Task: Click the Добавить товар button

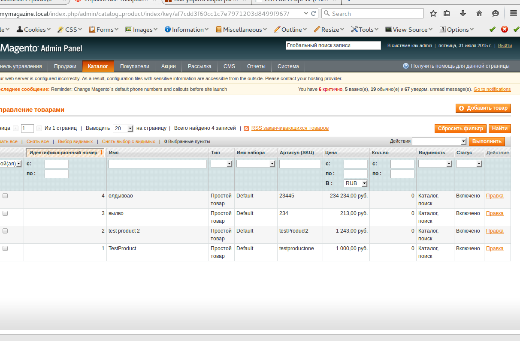Action: click(x=483, y=108)
